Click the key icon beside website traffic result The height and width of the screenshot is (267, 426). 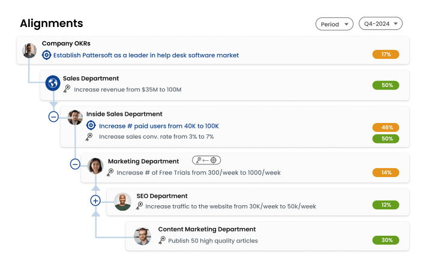[139, 206]
